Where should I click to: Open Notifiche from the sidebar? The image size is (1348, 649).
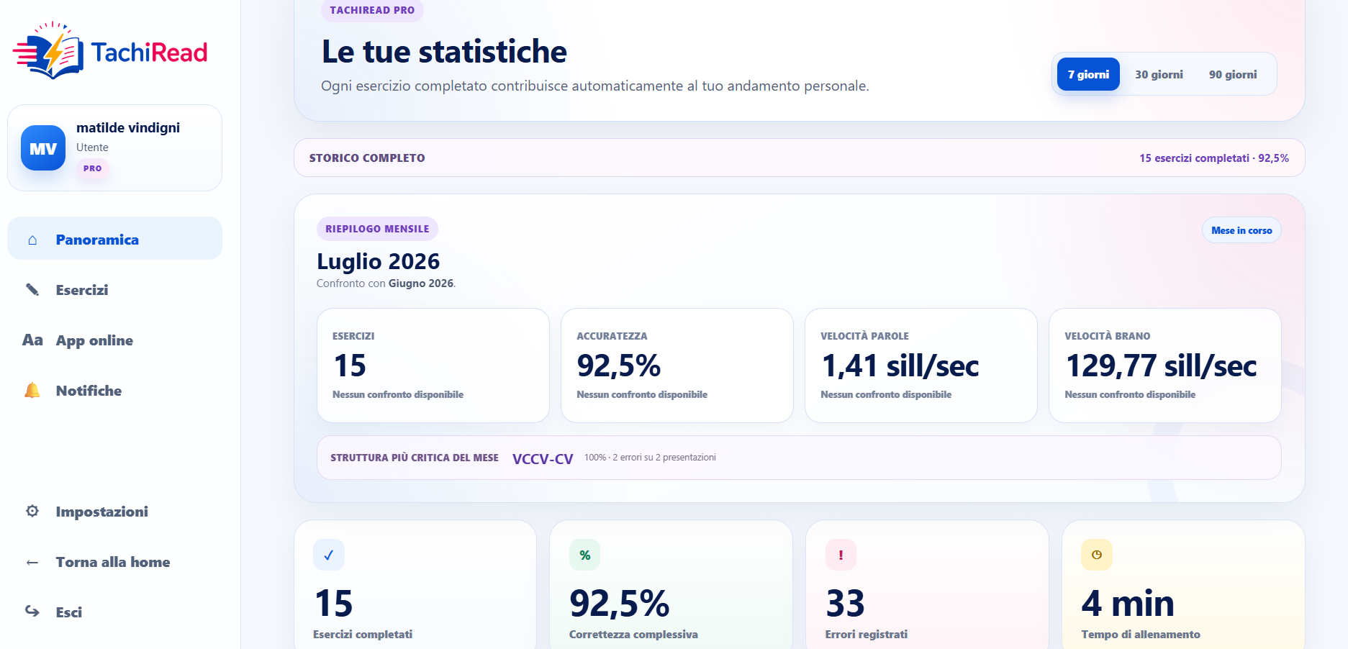coord(114,391)
